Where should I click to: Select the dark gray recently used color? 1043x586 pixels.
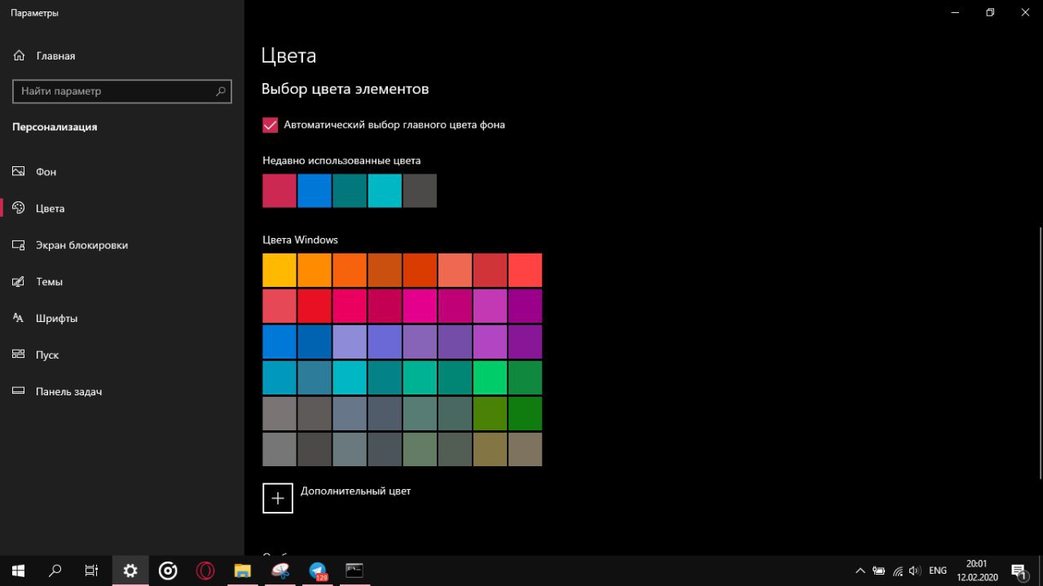[x=420, y=191]
